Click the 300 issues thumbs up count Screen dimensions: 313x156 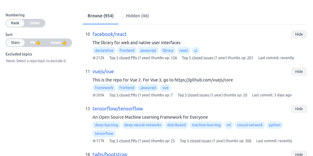point(248,141)
